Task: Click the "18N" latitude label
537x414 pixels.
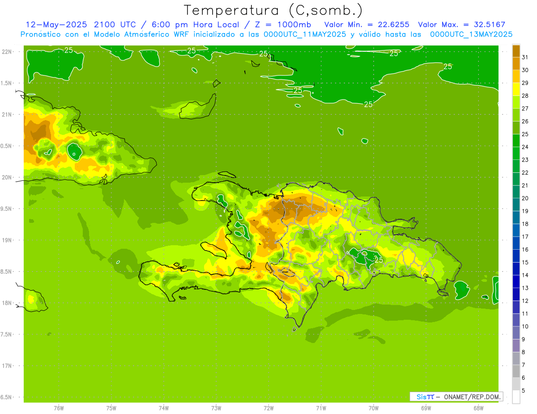Action: [x=8, y=303]
